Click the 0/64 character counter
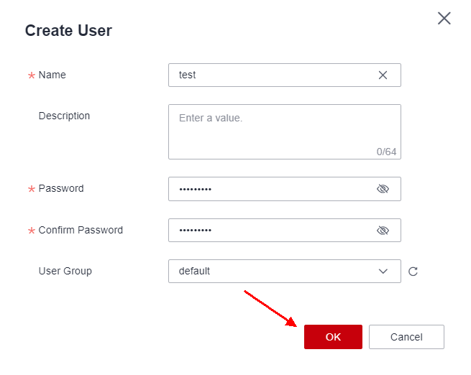 (386, 152)
